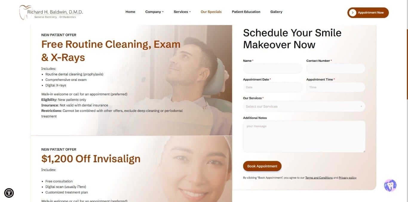The height and width of the screenshot is (202, 408).
Task: Open the accessibility widget icon
Action: [9, 193]
